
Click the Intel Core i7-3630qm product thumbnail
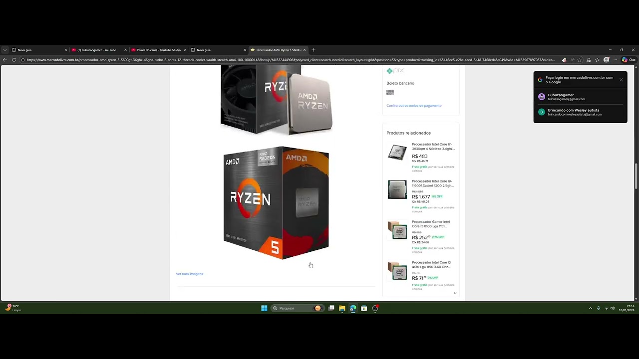point(397,152)
